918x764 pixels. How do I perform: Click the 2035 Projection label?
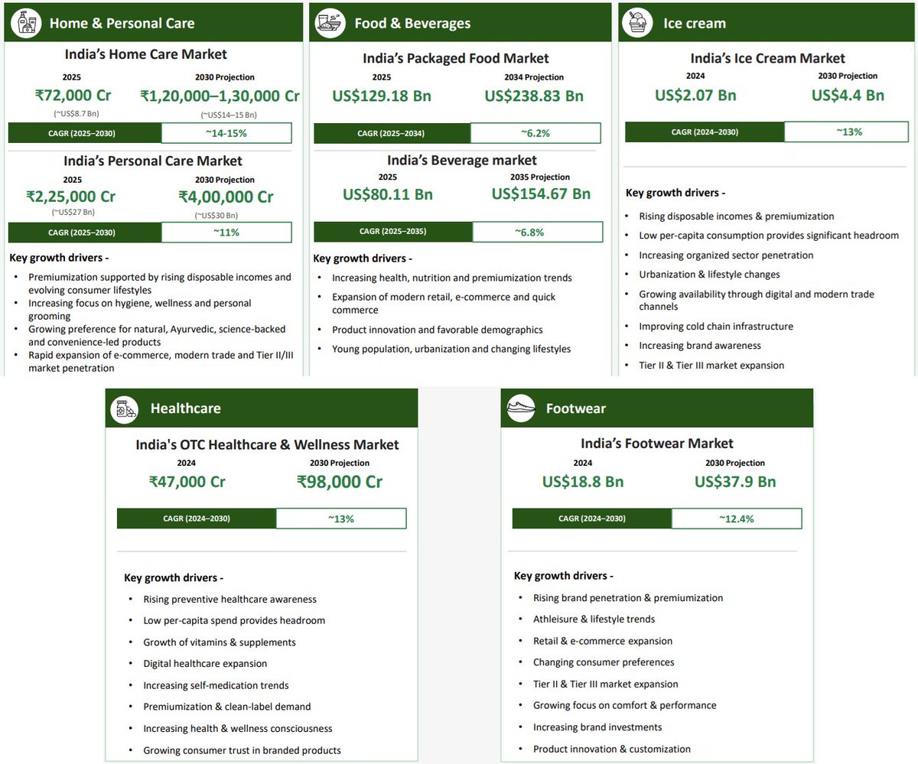(540, 177)
